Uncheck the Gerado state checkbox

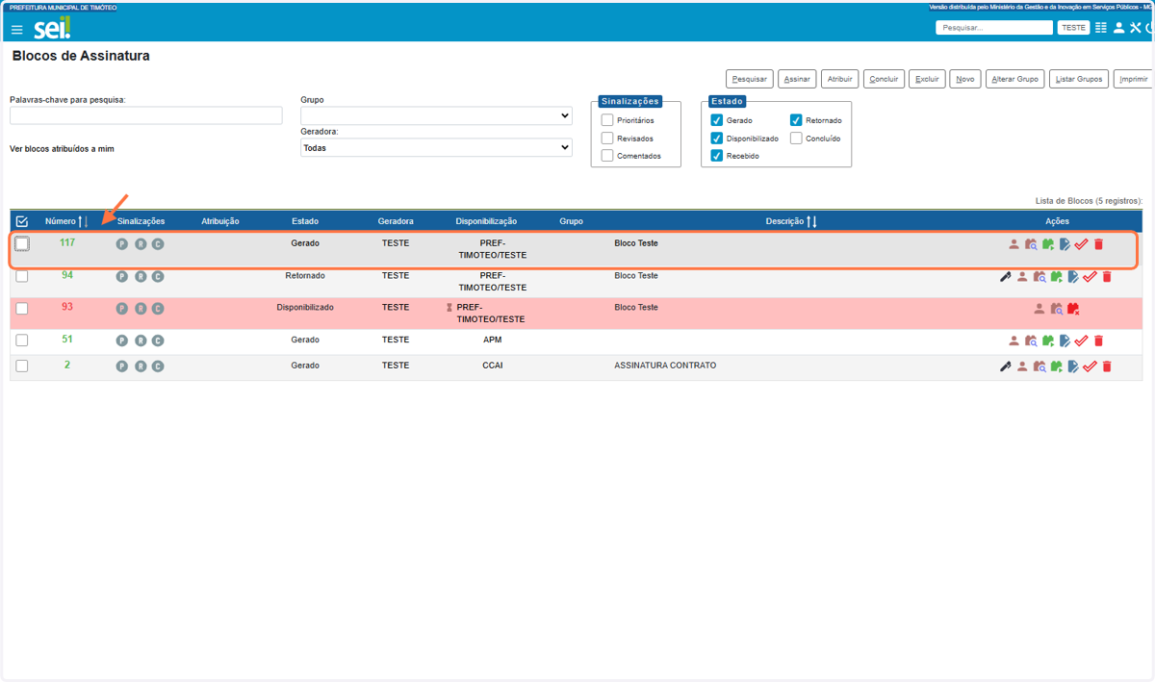point(717,120)
